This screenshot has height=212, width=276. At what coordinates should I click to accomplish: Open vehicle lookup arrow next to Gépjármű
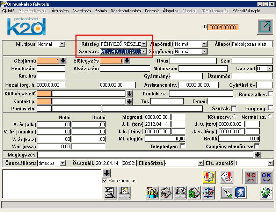click(63, 61)
